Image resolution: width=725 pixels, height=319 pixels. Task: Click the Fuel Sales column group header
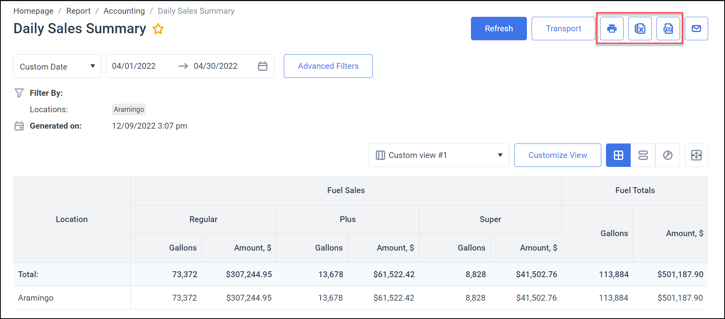(x=346, y=190)
